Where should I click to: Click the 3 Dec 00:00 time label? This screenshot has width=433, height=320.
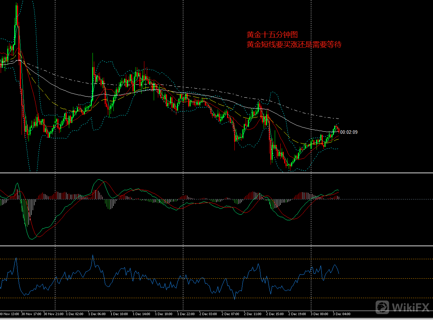coord(320,314)
